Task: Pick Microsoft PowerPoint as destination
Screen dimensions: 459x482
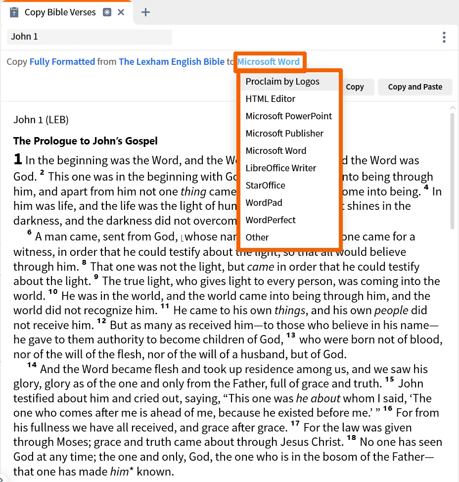Action: coord(289,116)
